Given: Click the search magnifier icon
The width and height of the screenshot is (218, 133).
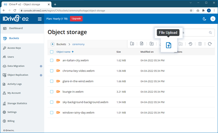Looking at the screenshot, I should (210, 33).
